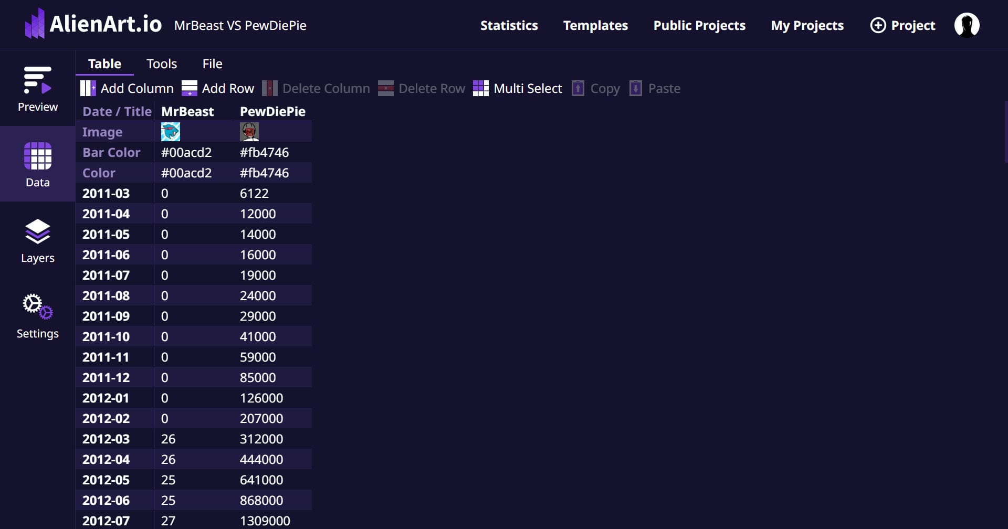Open the Preview sidebar panel

(x=37, y=88)
